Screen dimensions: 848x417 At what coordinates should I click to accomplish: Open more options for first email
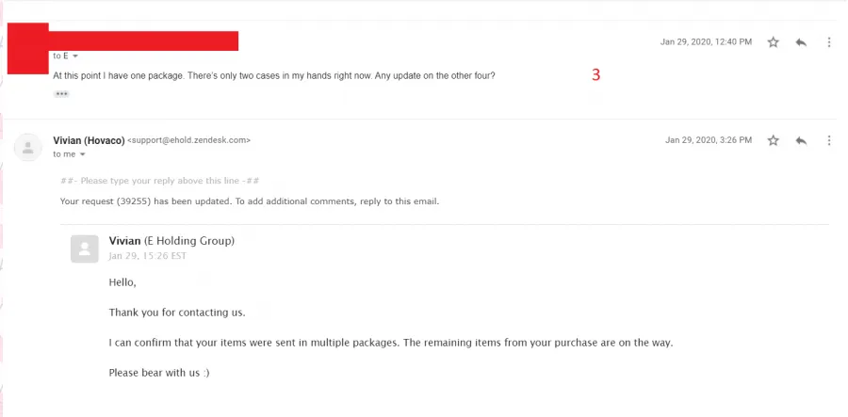pos(829,42)
